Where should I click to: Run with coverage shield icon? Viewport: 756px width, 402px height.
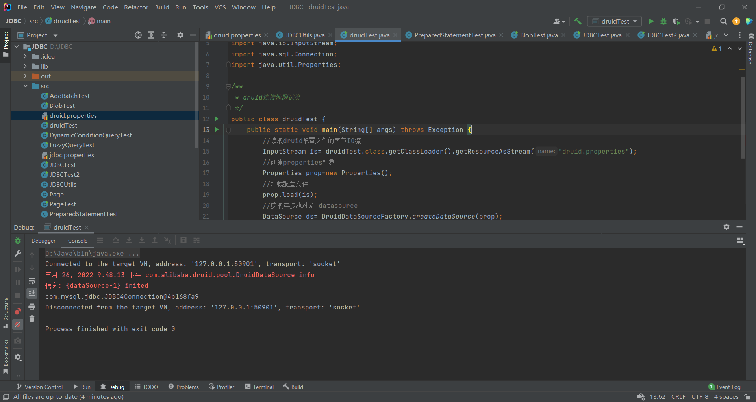click(676, 21)
